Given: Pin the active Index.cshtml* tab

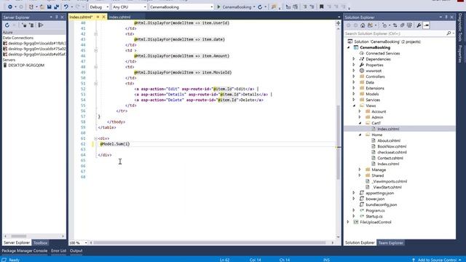Looking at the screenshot, I should 98,17.
